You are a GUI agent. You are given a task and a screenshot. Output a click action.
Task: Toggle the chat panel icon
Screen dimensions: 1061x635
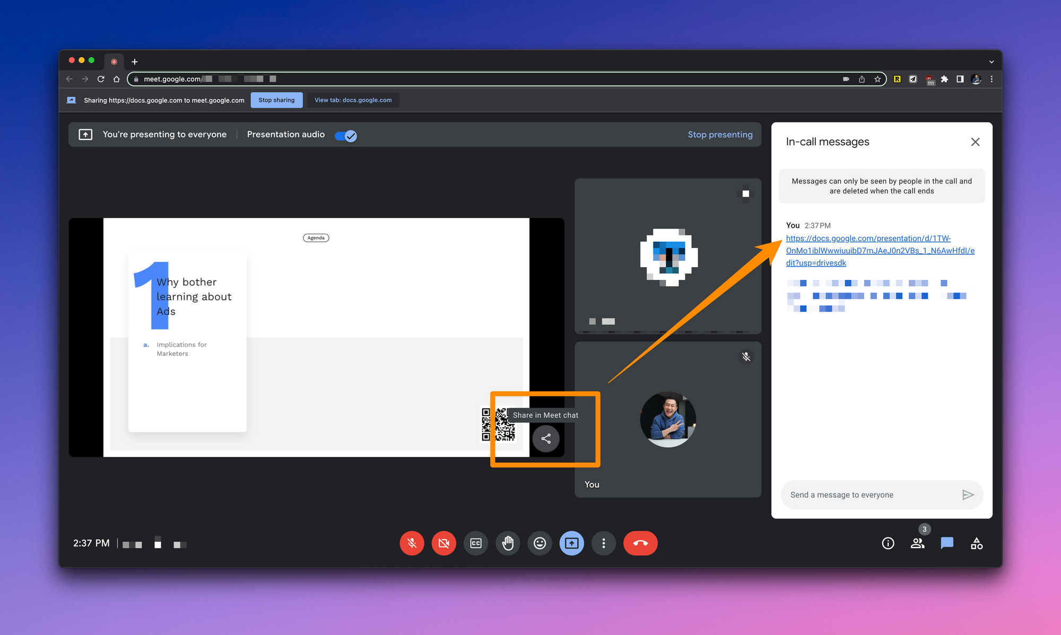(947, 543)
